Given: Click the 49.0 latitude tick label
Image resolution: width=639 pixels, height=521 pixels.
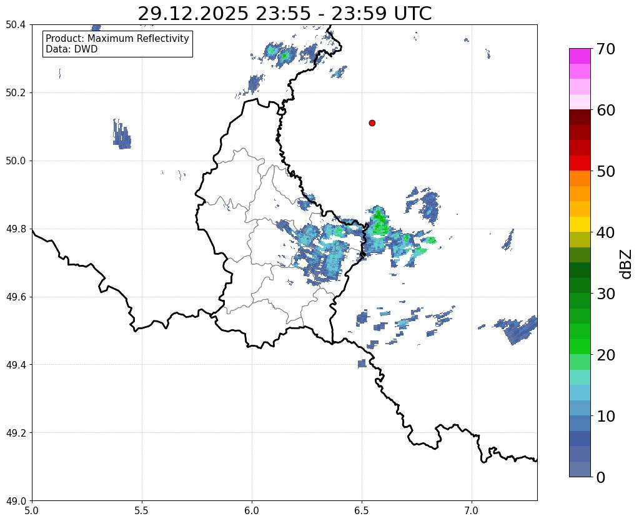Looking at the screenshot, I should [x=16, y=501].
